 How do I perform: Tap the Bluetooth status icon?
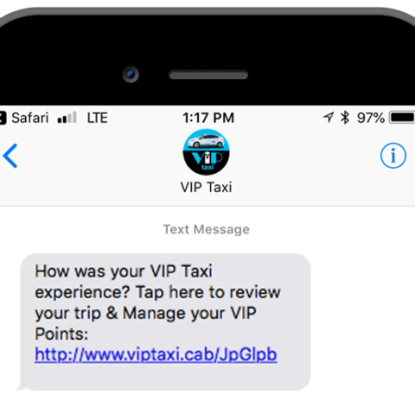coord(345,118)
